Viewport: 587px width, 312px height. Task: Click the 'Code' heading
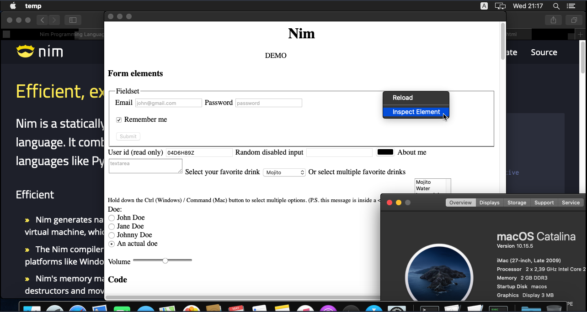point(117,280)
